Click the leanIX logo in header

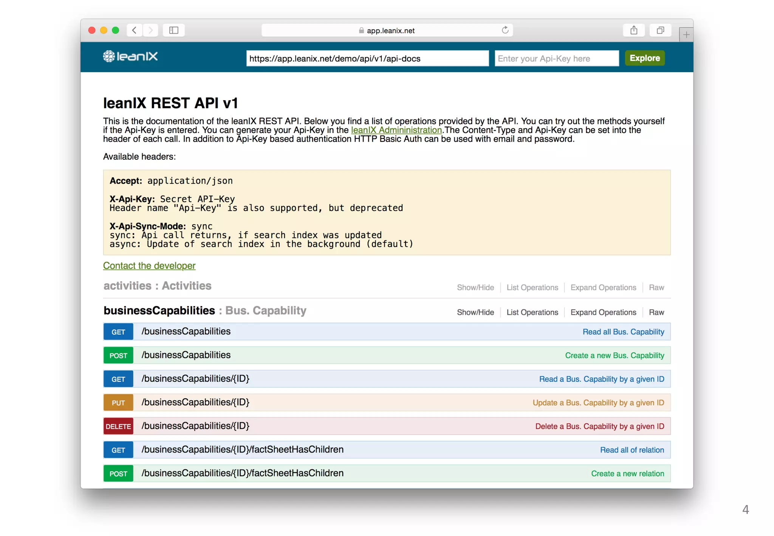point(130,57)
